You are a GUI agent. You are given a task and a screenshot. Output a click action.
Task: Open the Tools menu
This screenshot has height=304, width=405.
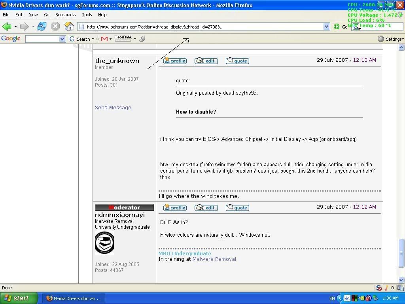coord(87,15)
